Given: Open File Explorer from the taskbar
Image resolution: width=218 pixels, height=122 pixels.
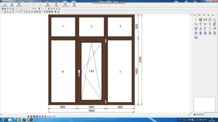Looking at the screenshot, I should coord(10,120).
